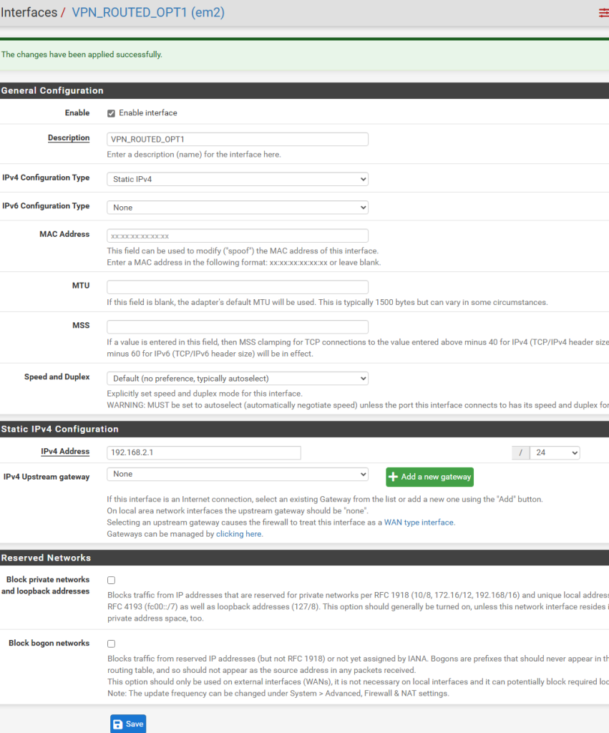The height and width of the screenshot is (733, 609).
Task: Open IPv4 Configuration Type dropdown
Action: click(x=237, y=179)
